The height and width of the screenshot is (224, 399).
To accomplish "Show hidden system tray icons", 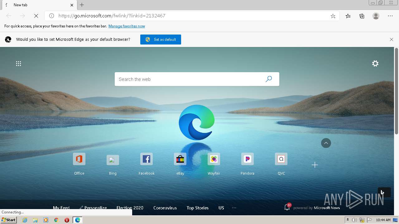I will pyautogui.click(x=348, y=220).
